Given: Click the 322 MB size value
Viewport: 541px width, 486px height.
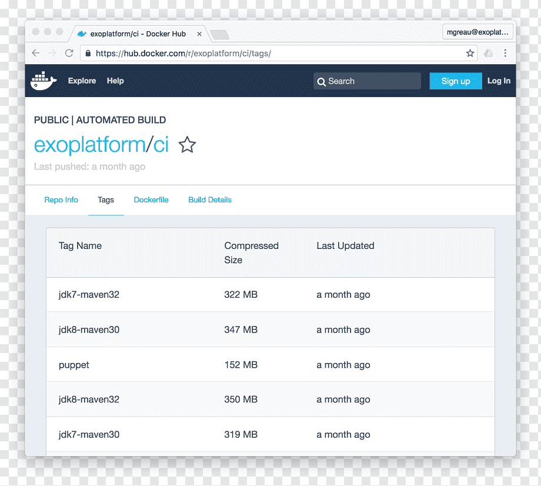Looking at the screenshot, I should point(241,295).
